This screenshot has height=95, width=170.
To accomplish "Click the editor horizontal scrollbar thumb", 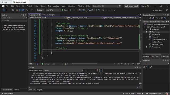I will [x=85, y=64].
